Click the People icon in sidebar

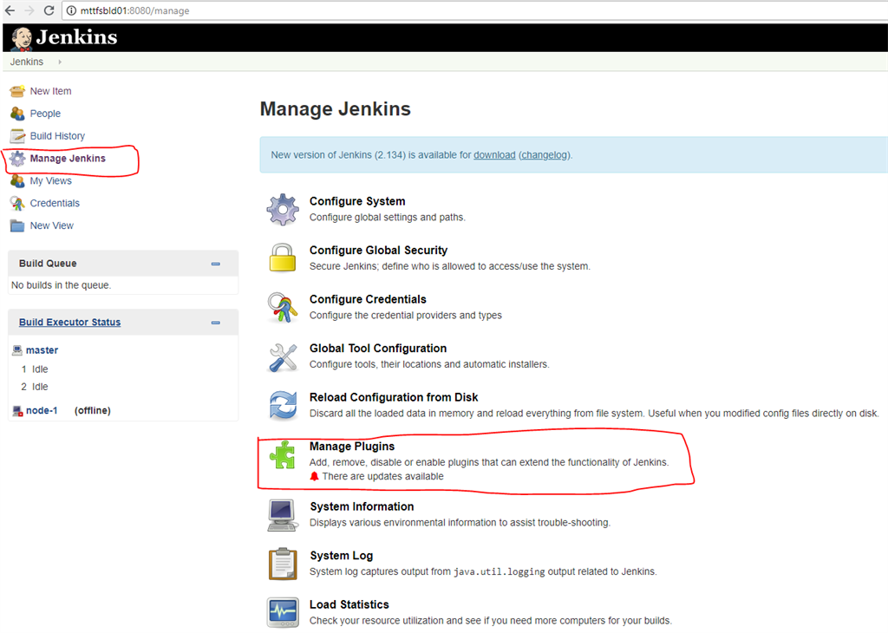click(x=17, y=114)
